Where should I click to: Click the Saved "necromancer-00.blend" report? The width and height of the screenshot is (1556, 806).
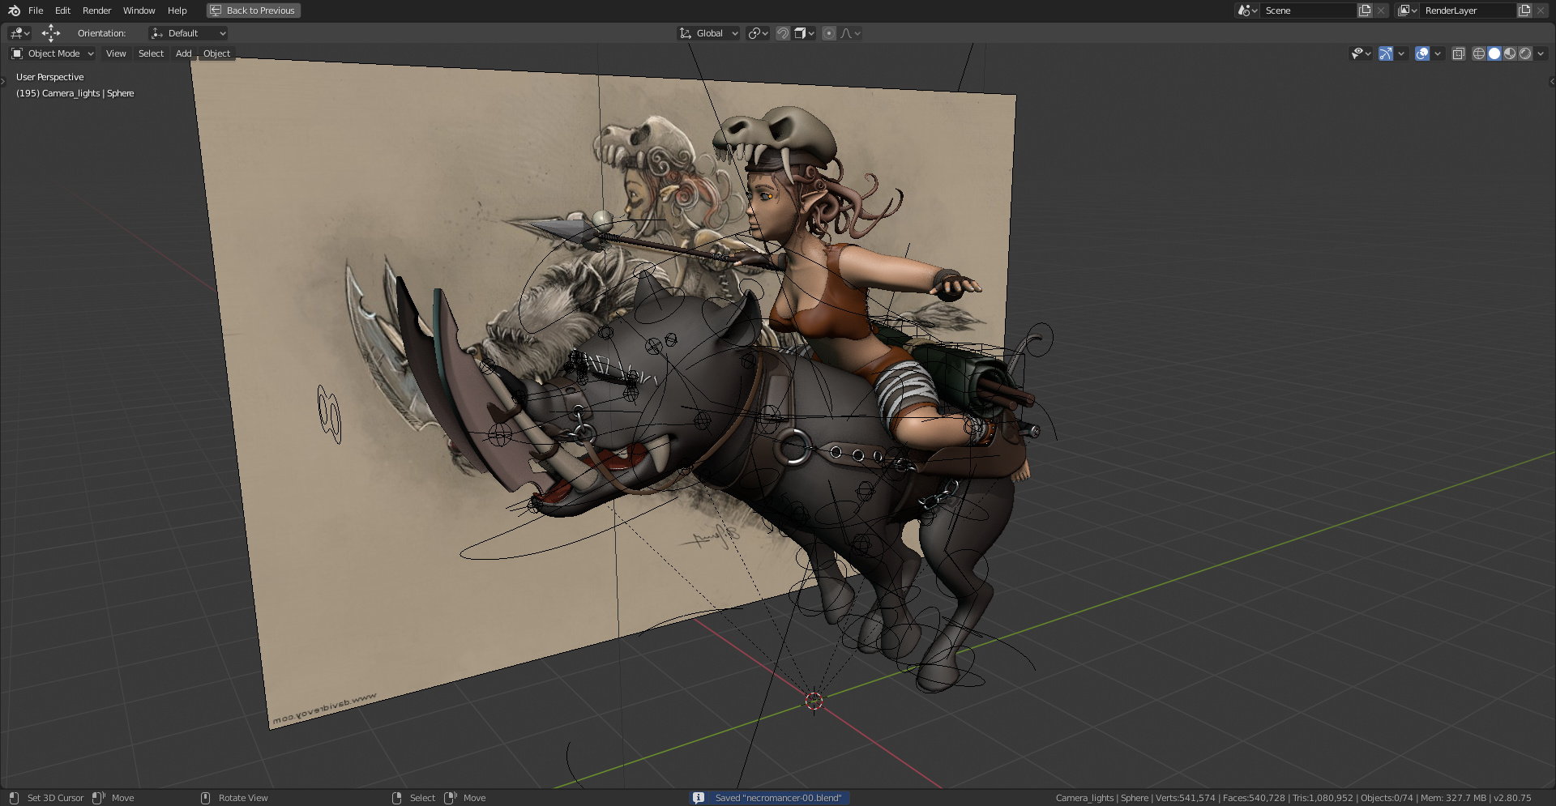[778, 798]
